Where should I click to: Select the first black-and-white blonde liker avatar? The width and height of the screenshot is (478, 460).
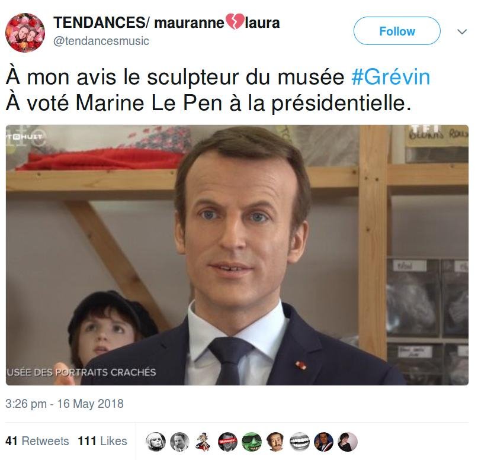pyautogui.click(x=155, y=442)
